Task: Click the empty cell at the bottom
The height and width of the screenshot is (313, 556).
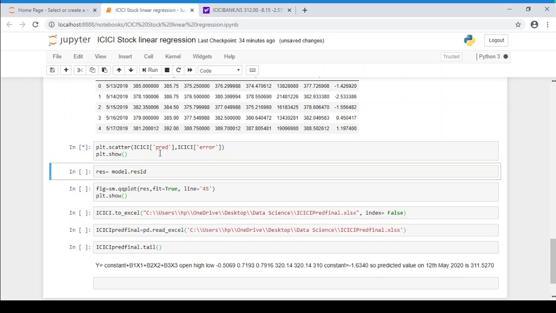Action: pos(295,283)
